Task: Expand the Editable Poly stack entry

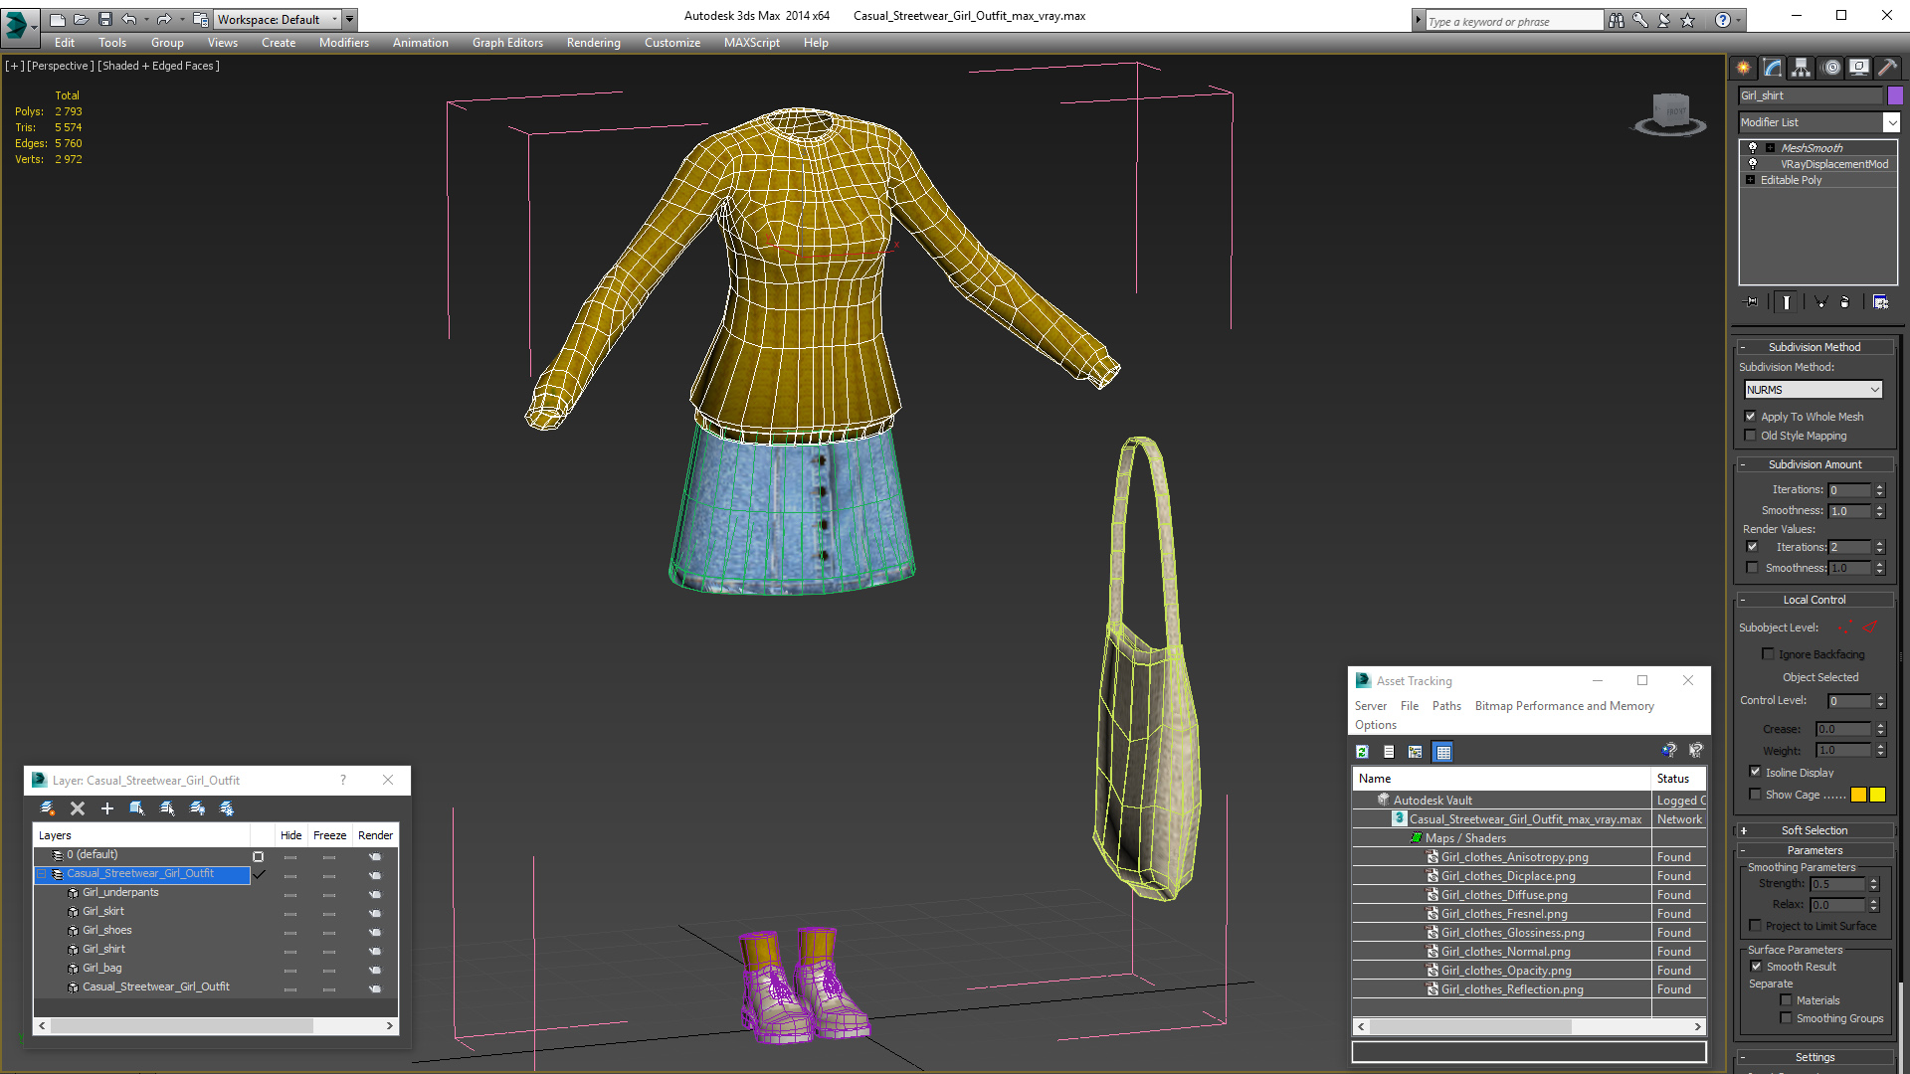Action: pyautogui.click(x=1750, y=180)
